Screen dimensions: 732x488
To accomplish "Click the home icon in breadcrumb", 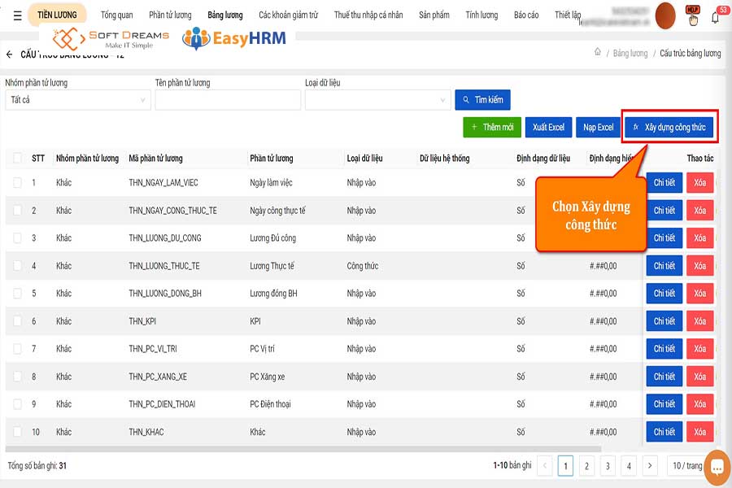I will pyautogui.click(x=598, y=53).
